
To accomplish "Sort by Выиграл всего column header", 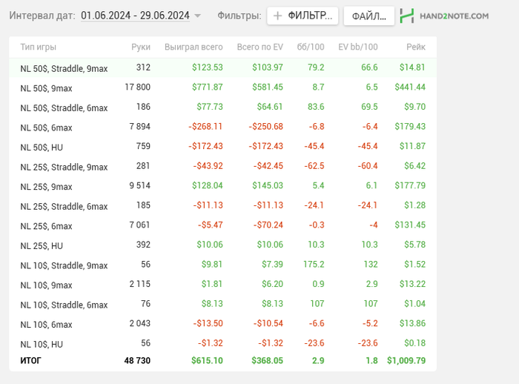I will click(194, 47).
